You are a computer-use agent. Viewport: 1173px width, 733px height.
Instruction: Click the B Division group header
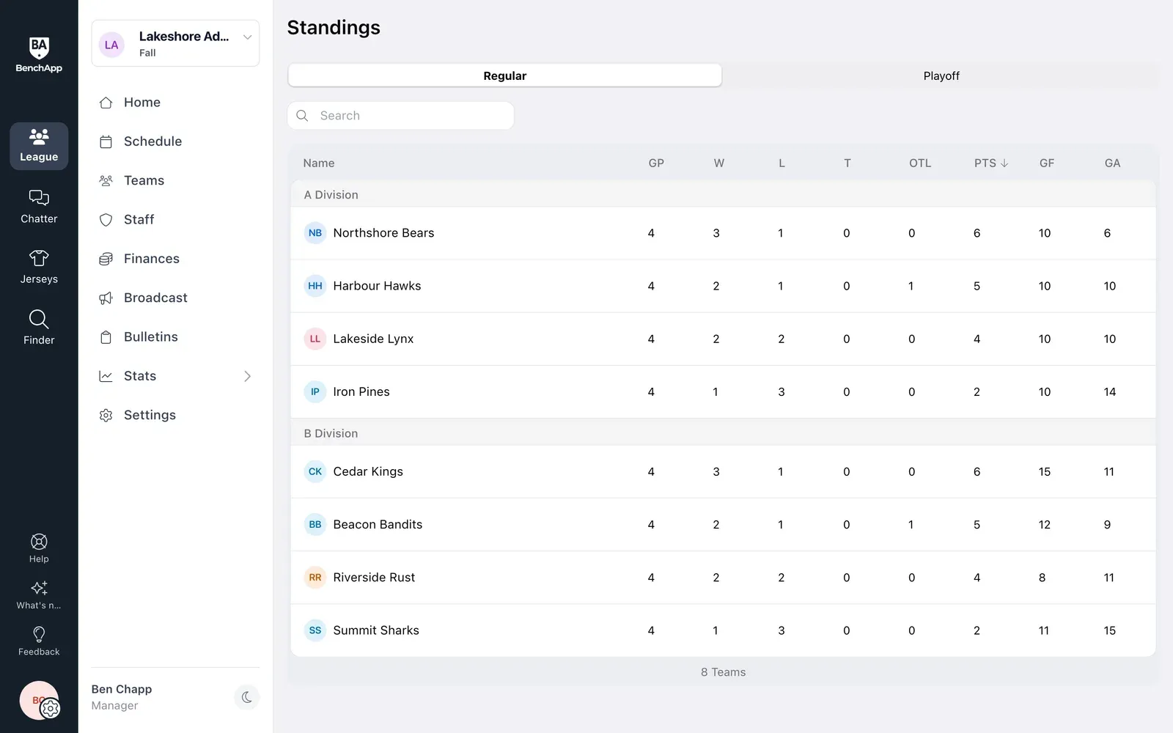[x=723, y=433]
